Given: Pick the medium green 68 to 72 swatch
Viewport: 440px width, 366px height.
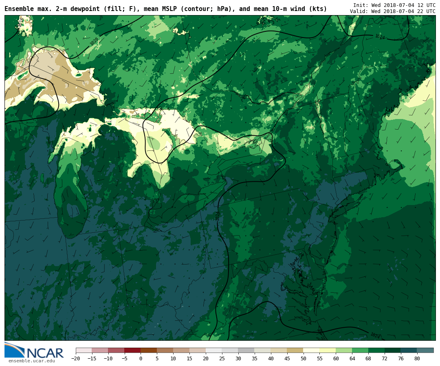Looking at the screenshot, I should click(376, 350).
